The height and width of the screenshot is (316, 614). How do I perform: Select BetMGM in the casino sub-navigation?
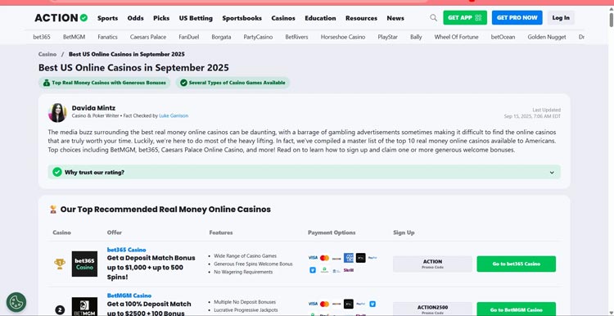(x=74, y=37)
